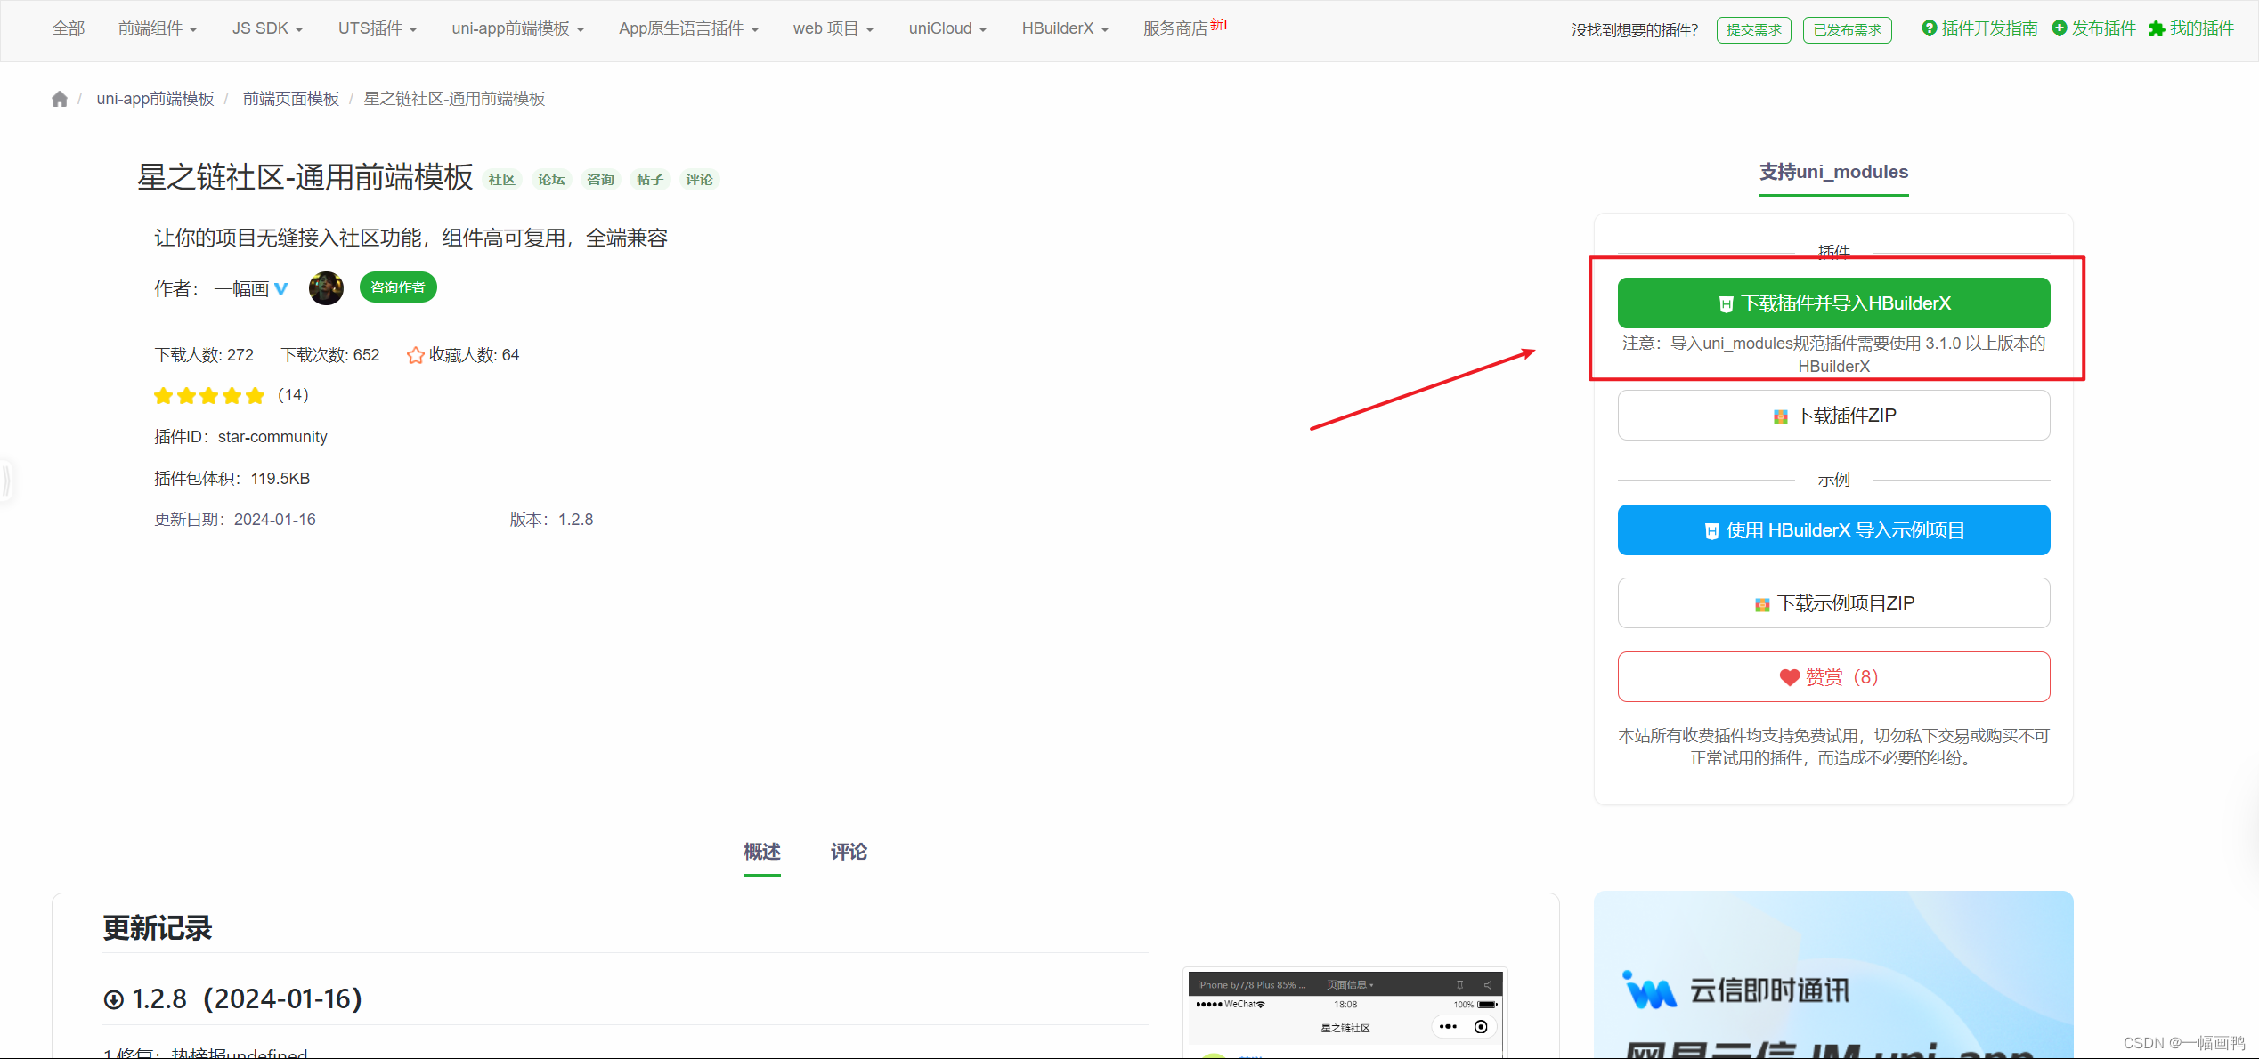Screen dimensions: 2259x1059
Task: Click the 更新日期：2024-01-16 text
Action: coord(235,520)
